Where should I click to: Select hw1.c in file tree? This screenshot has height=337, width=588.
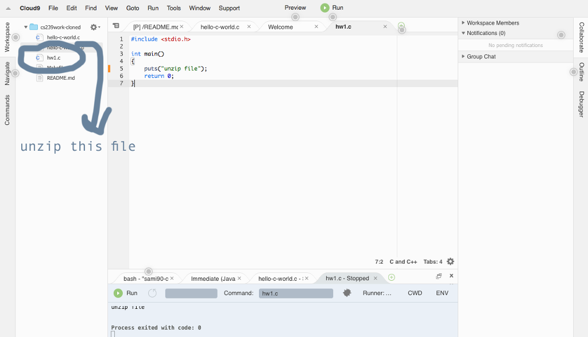click(x=53, y=58)
